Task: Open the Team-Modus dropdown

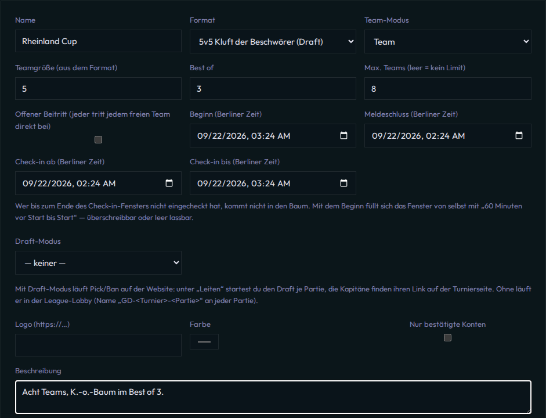Action: pos(447,41)
